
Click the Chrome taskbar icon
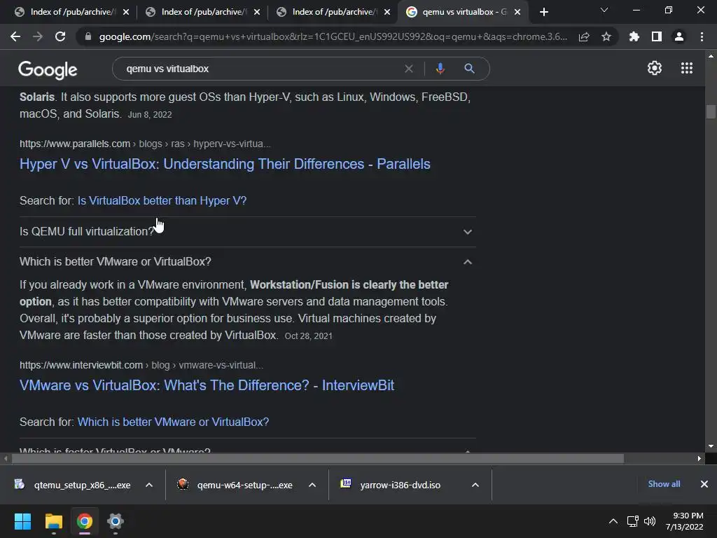85,521
